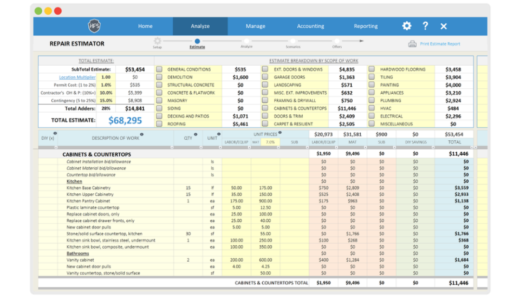520x299 pixels.
Task: Click the info dot beside Description of Work
Action: [x=141, y=134]
